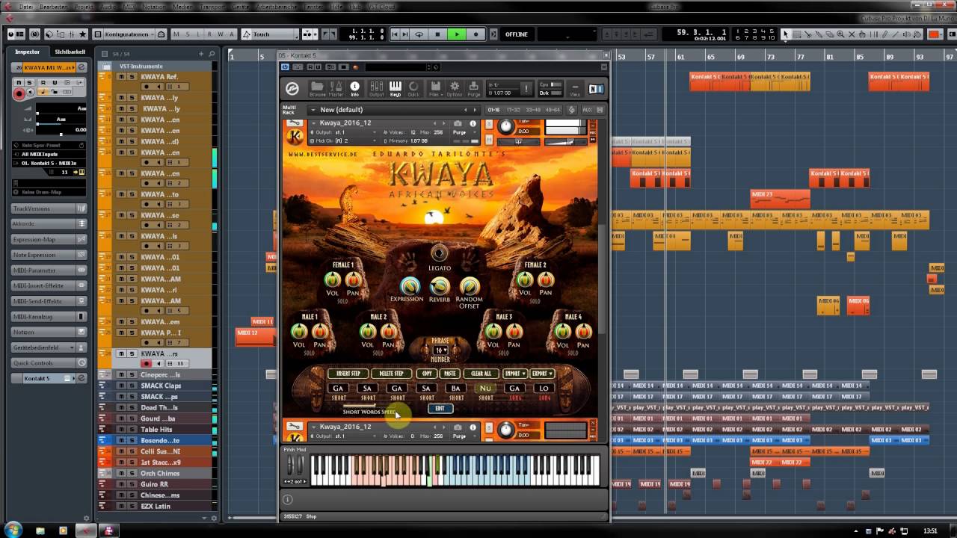Click the PASTE button in Kwaya
This screenshot has width=957, height=538.
click(449, 373)
